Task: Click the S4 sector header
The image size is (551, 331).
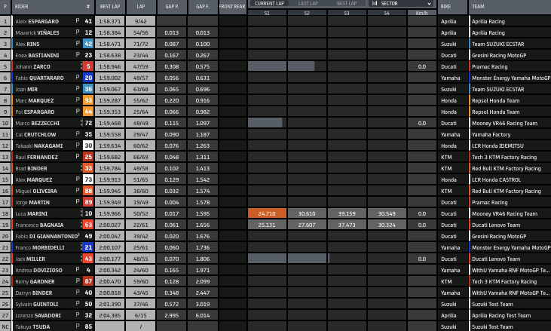Action: pyautogui.click(x=387, y=13)
